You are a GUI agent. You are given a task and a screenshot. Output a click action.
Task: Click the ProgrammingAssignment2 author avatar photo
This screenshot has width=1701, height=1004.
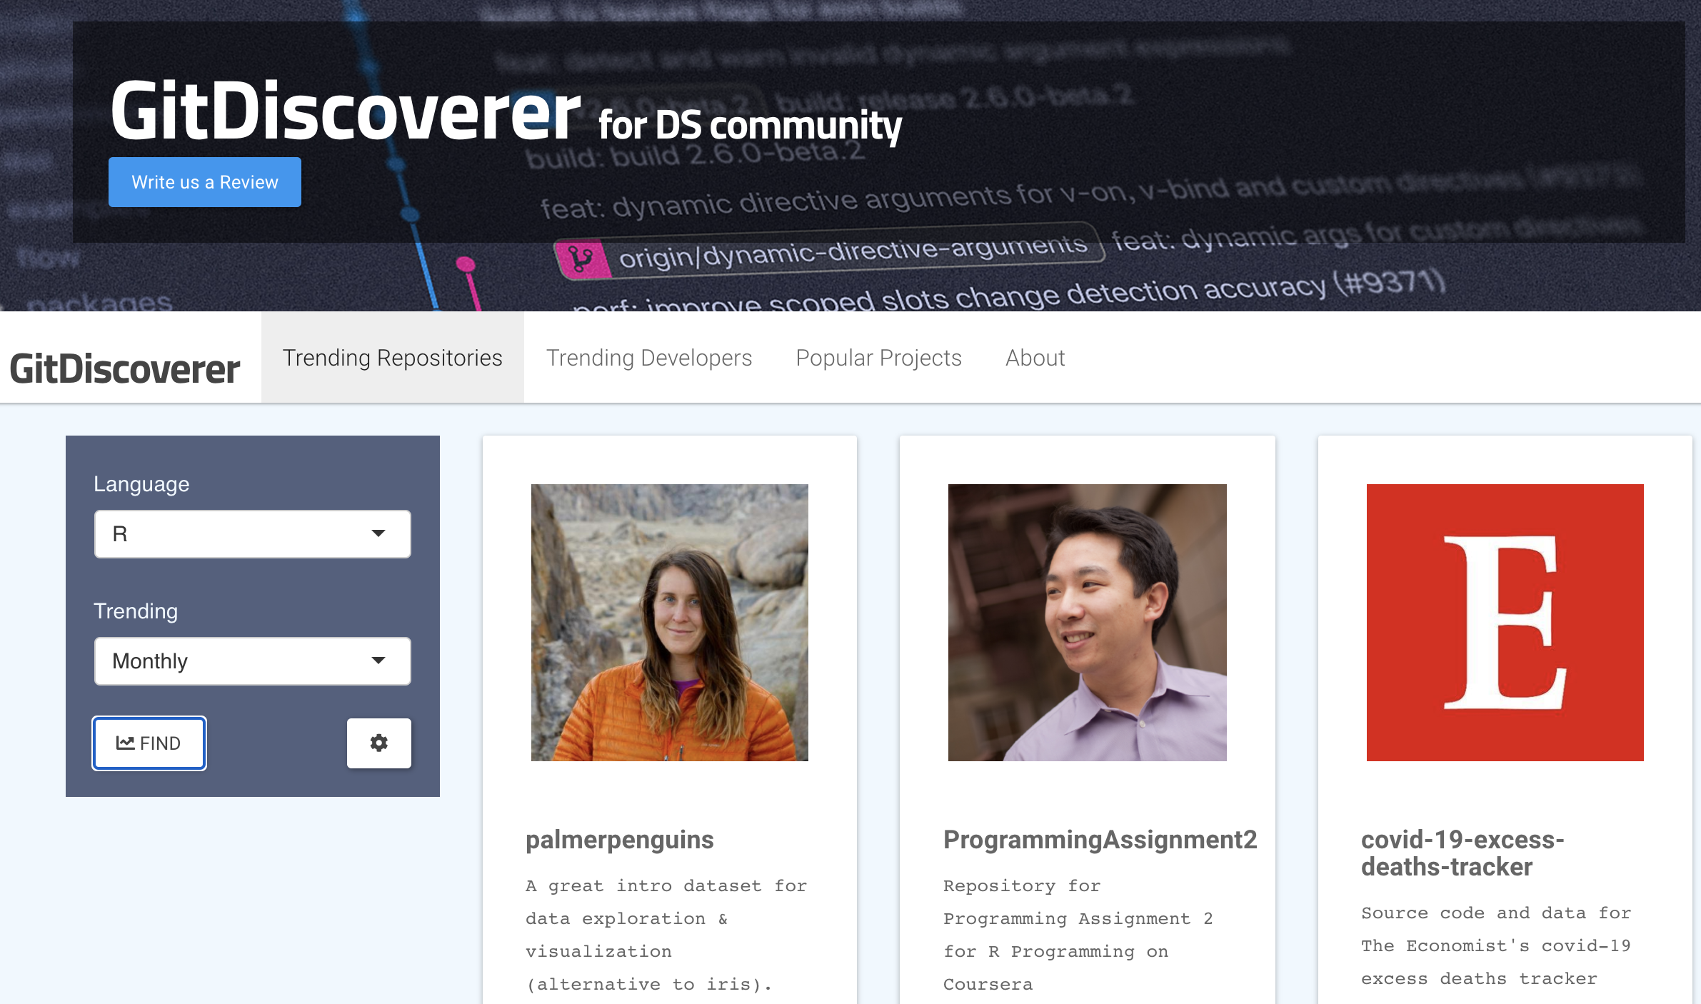point(1087,622)
